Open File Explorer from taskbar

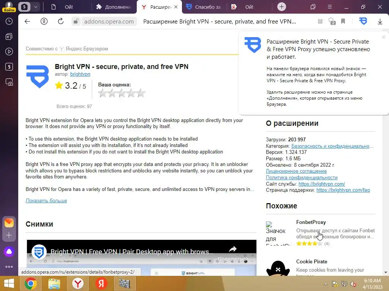click(54, 283)
